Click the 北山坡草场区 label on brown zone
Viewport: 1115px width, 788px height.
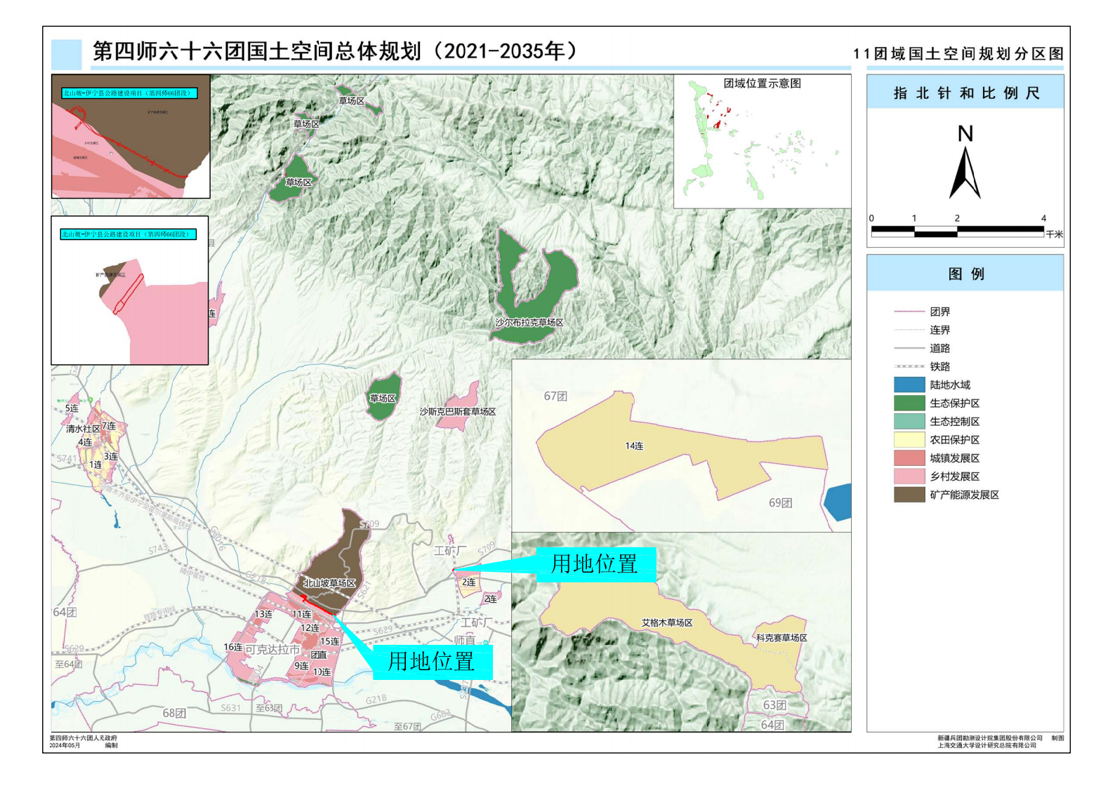click(x=329, y=583)
